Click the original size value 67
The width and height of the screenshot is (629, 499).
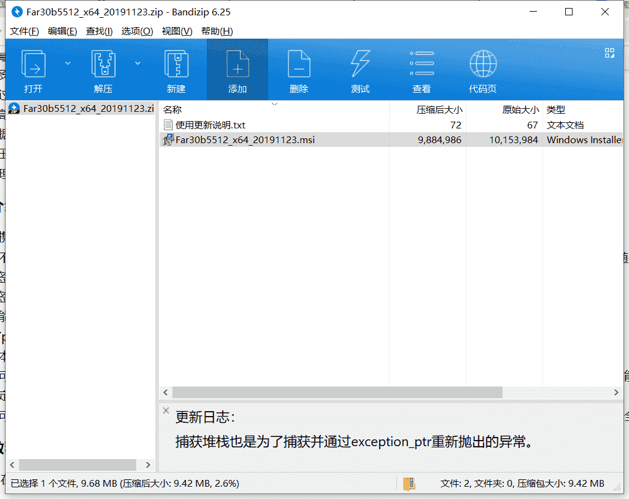532,125
